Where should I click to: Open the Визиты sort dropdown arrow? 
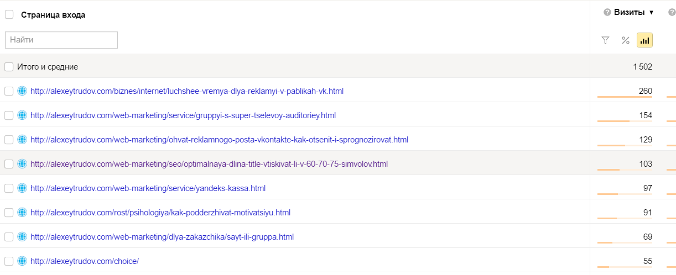651,12
